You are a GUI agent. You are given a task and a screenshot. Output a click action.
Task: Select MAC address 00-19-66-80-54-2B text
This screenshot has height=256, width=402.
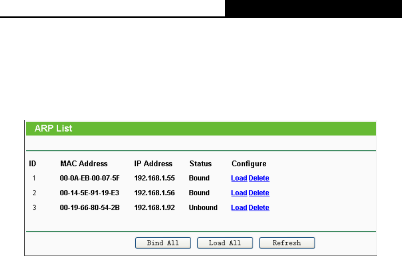click(90, 208)
